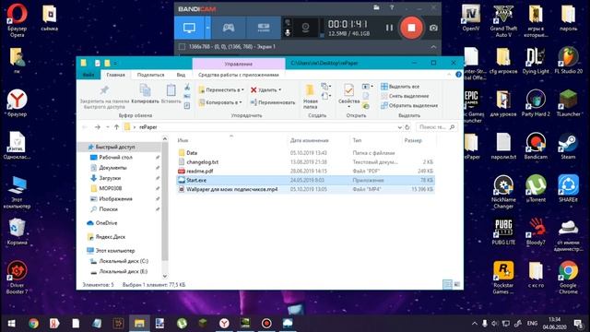Take a Bandicam screenshot with the camera icon

433,28
